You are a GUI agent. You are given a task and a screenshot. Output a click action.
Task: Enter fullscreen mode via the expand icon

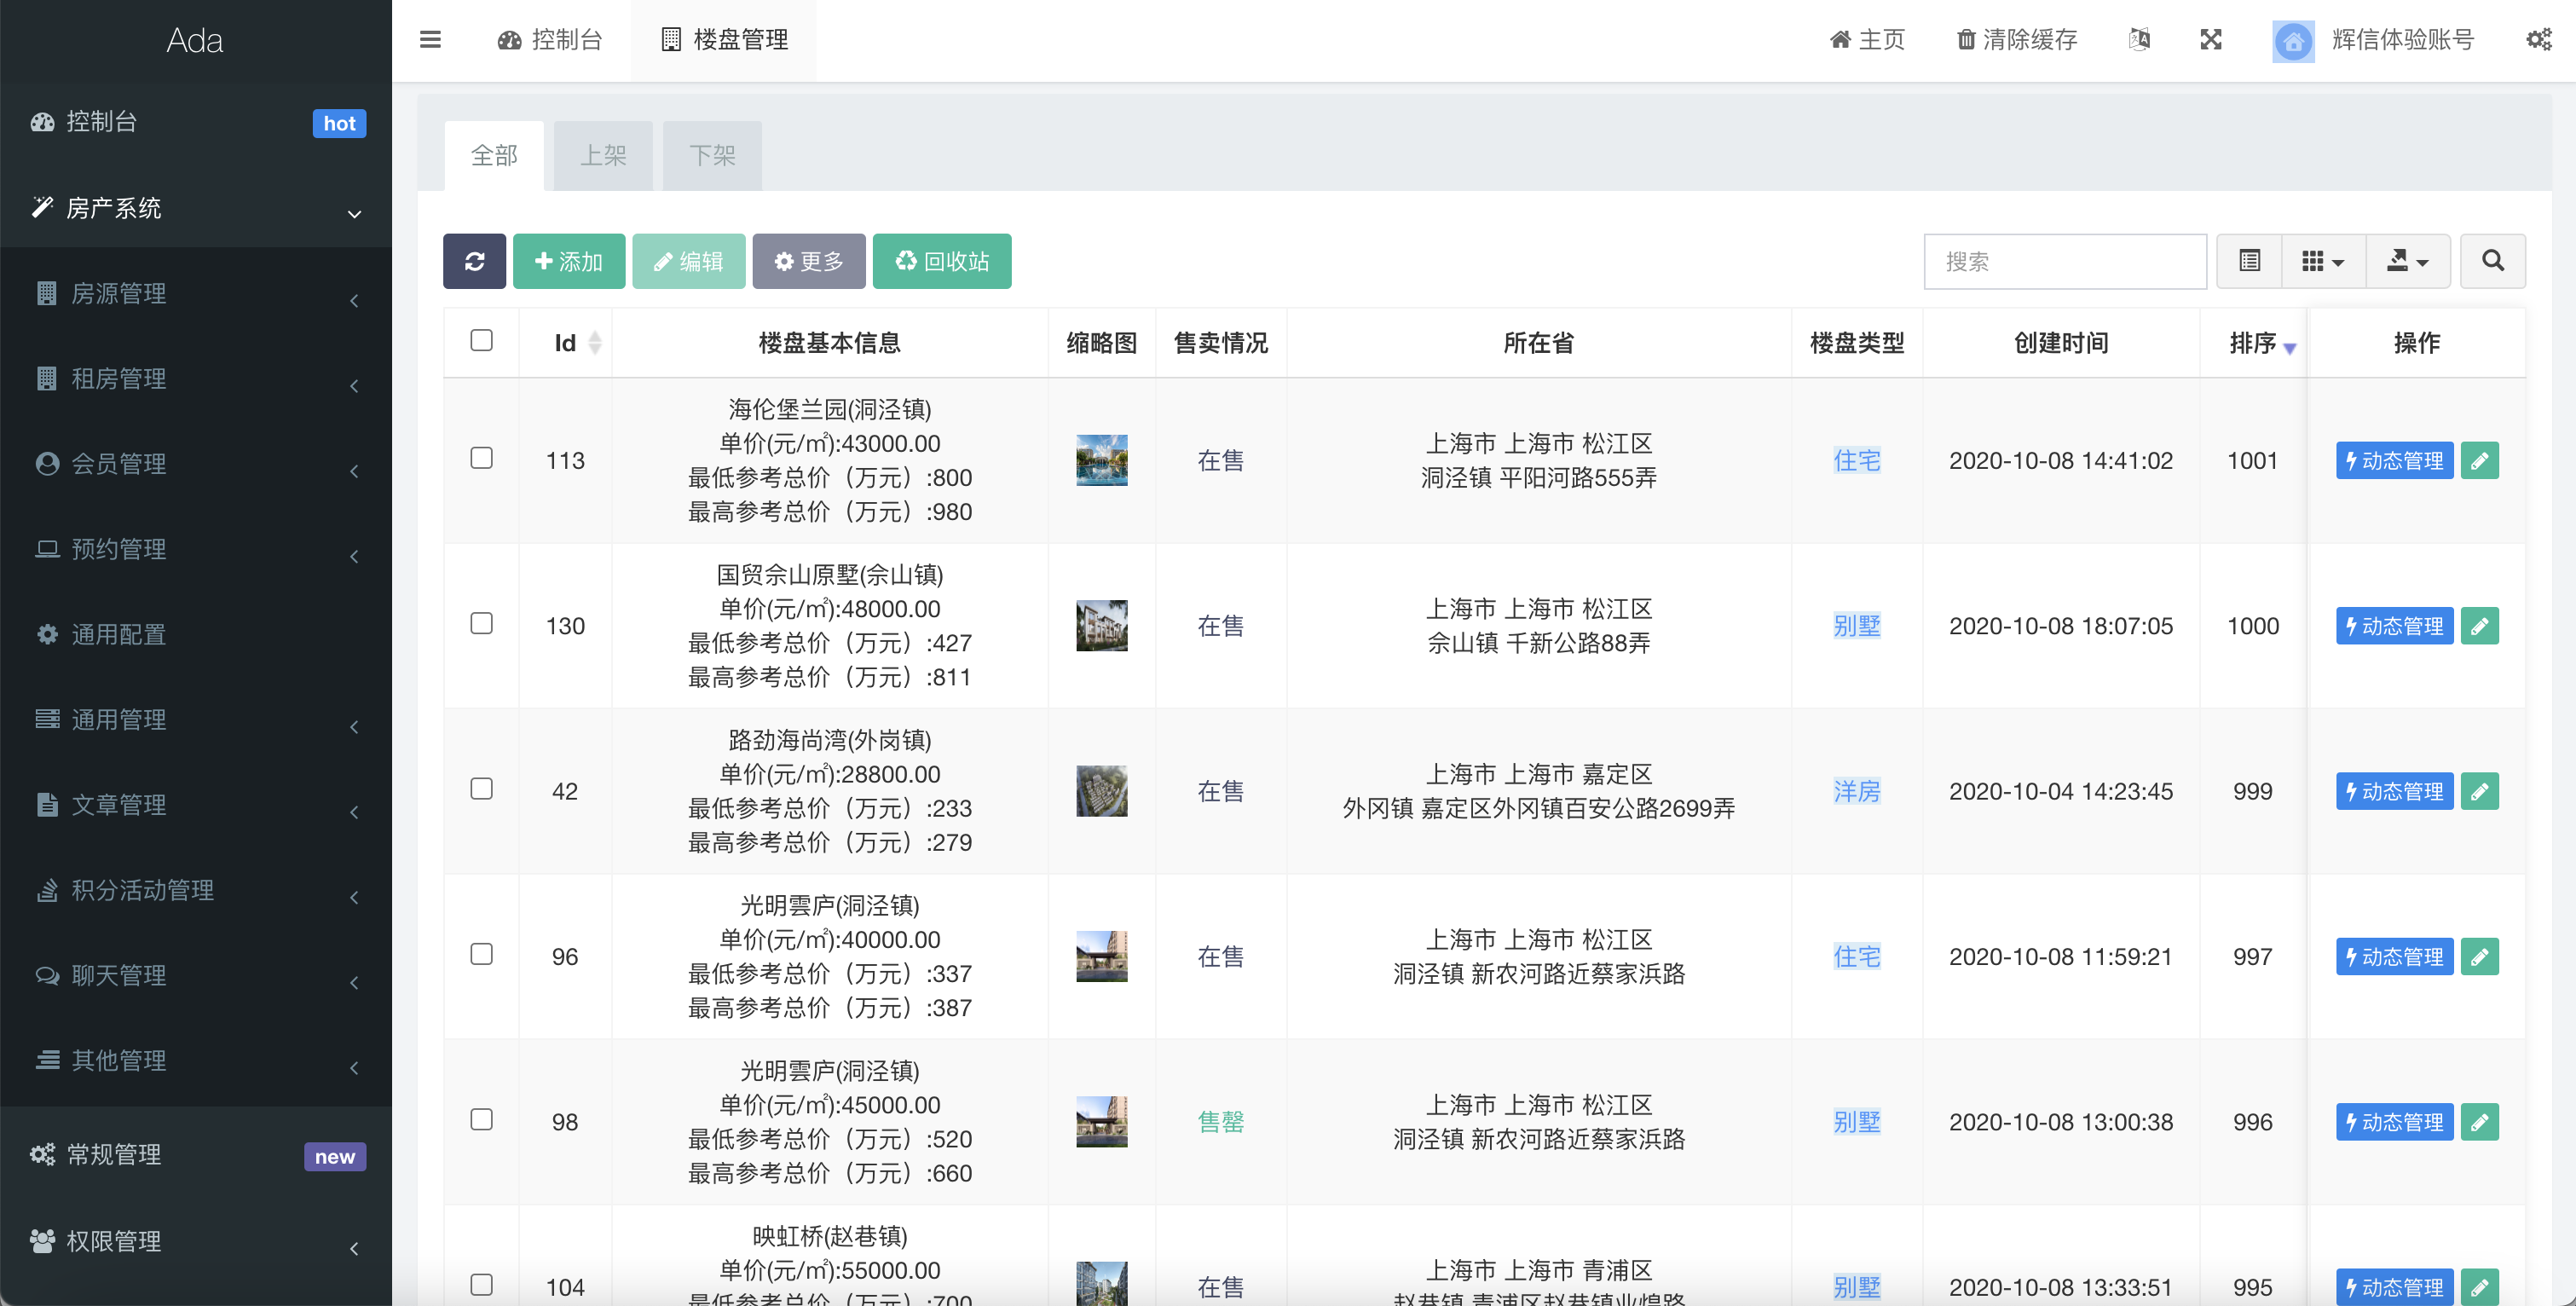click(2211, 40)
